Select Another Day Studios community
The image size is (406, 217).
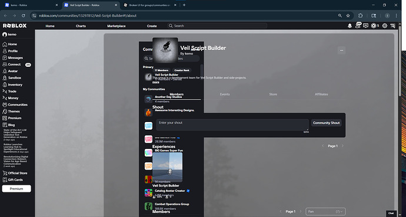tap(168, 97)
